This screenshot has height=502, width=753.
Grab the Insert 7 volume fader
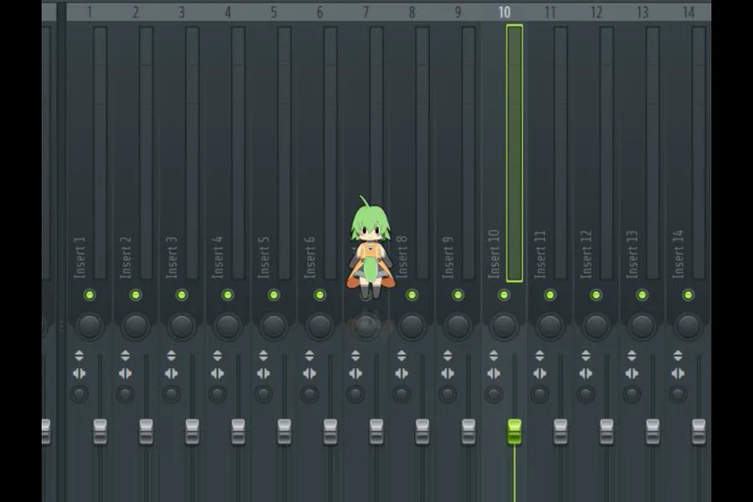(376, 432)
